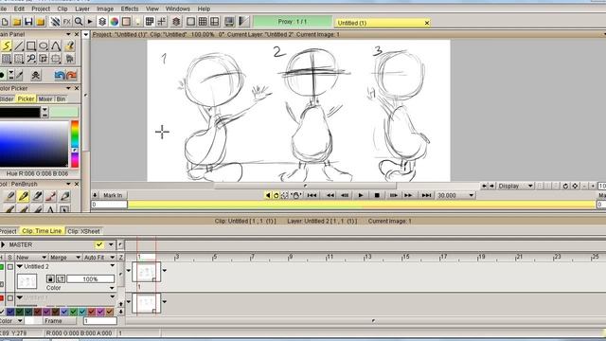Viewport: 606px width, 341px height.
Task: Select the freehand stroke drawing tool
Action: tap(7, 46)
